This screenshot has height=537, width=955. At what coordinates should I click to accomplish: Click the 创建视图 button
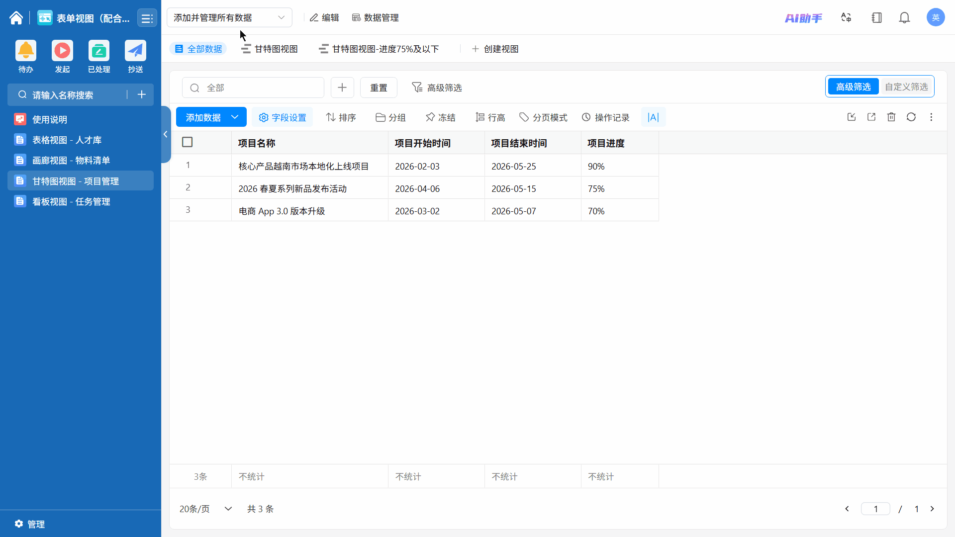click(x=495, y=49)
